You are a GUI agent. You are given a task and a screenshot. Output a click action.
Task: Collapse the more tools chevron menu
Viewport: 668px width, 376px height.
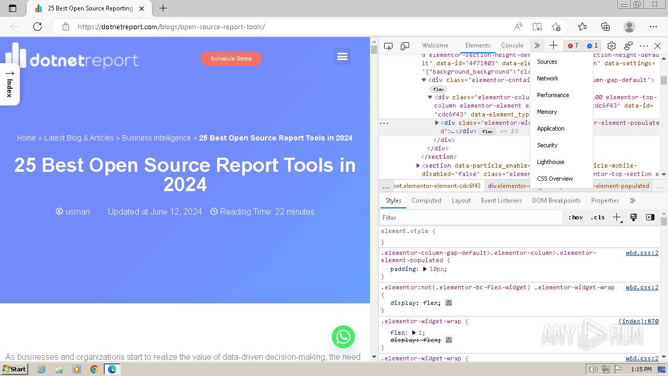536,45
